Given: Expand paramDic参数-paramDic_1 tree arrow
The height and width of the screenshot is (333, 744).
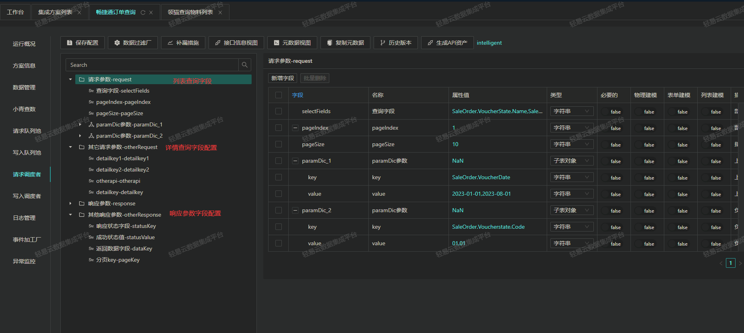Looking at the screenshot, I should [x=80, y=124].
